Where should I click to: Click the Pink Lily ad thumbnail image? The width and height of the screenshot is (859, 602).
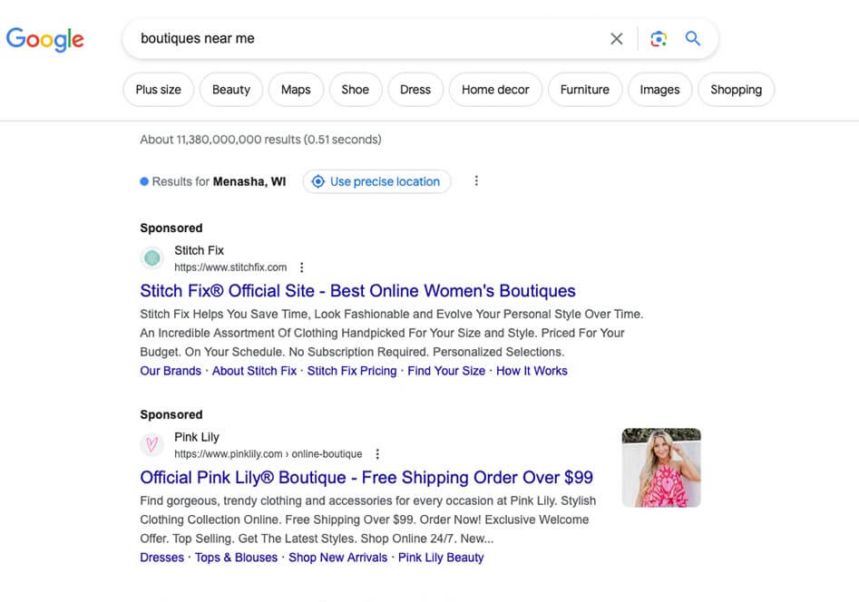click(661, 468)
